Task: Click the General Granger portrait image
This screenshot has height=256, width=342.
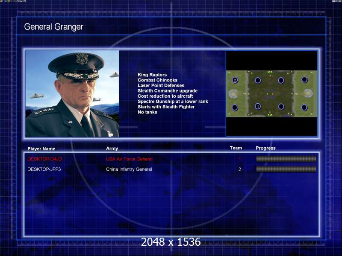Action: click(x=72, y=93)
